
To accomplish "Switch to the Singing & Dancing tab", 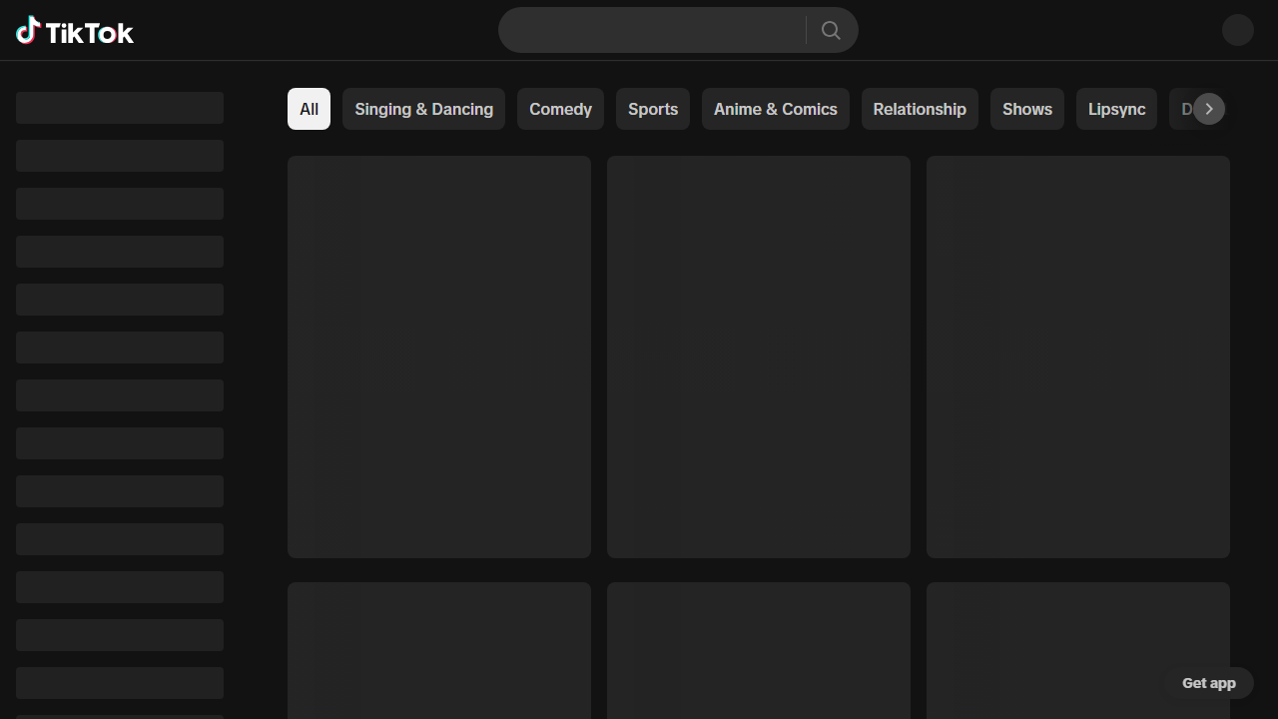I will tap(423, 109).
